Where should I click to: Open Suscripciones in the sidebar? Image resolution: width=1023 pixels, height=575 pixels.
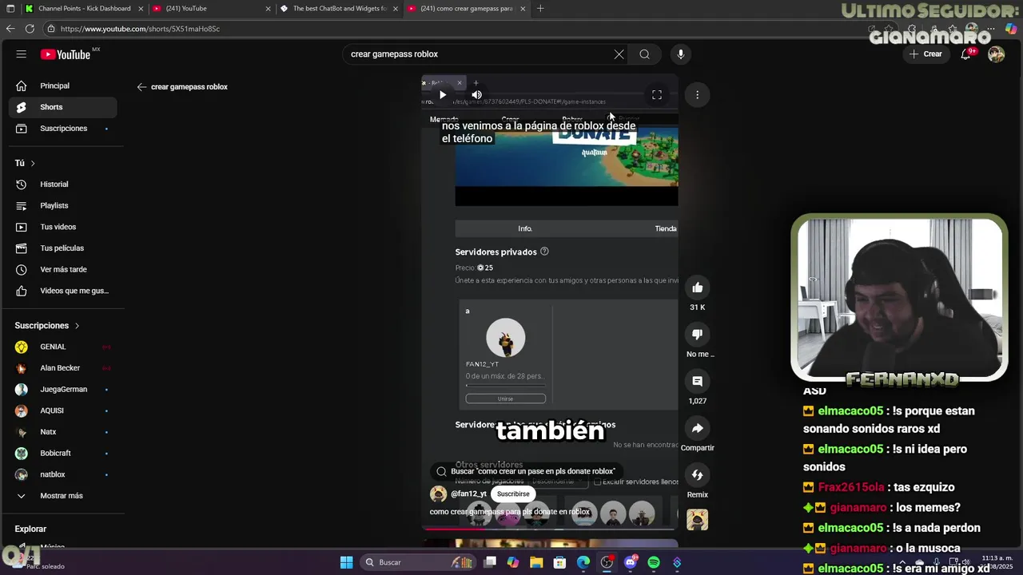point(62,129)
